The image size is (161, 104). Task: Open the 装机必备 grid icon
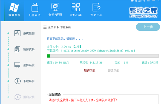coord(76,7)
